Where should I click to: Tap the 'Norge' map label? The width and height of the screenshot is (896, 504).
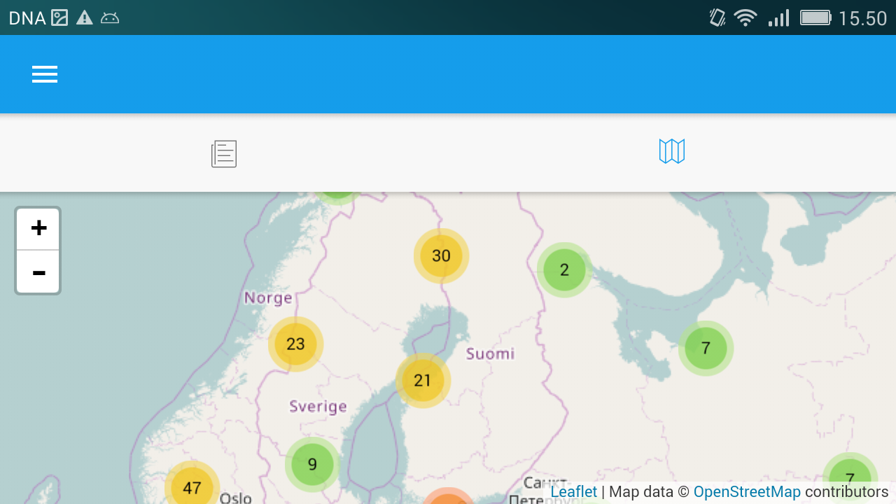(268, 298)
